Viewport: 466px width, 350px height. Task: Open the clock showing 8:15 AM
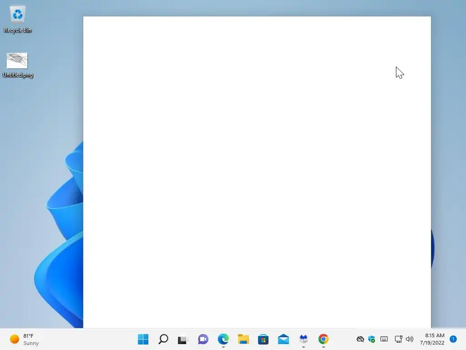(432, 339)
